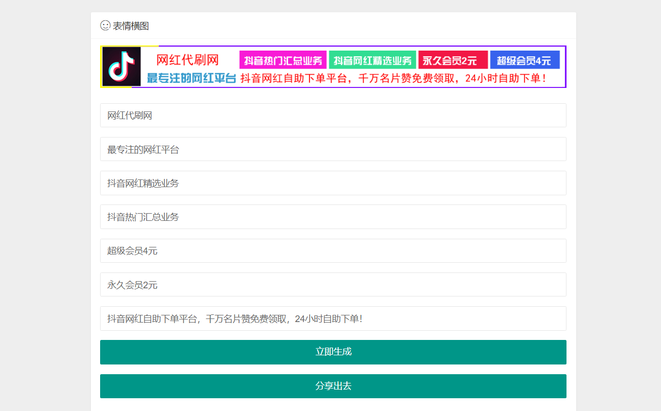Screen dimensions: 661x411
Task: Focus the 最专注的网红平台 input field
Action: click(x=333, y=149)
